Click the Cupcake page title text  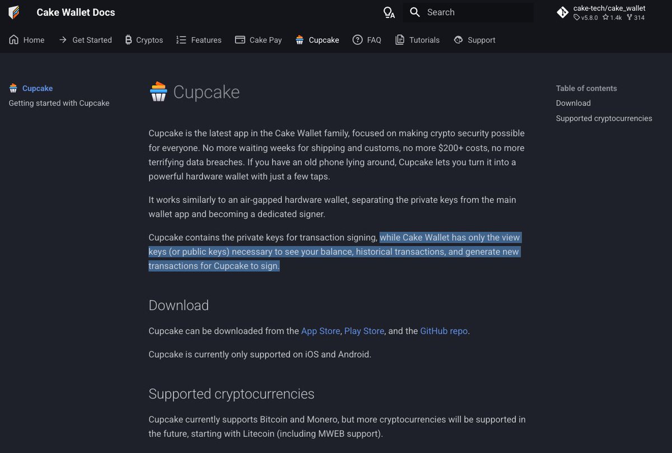[206, 92]
